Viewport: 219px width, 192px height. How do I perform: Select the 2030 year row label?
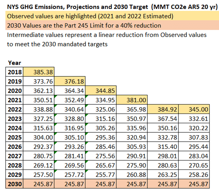15,184
